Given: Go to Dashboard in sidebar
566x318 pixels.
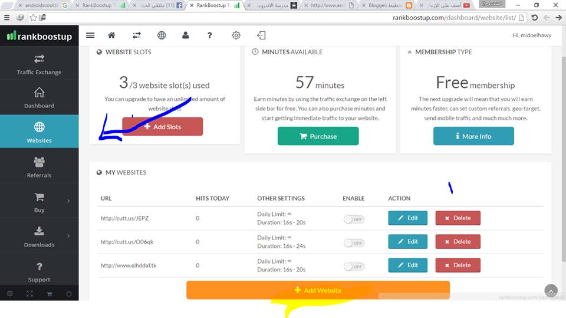Looking at the screenshot, I should tap(40, 97).
